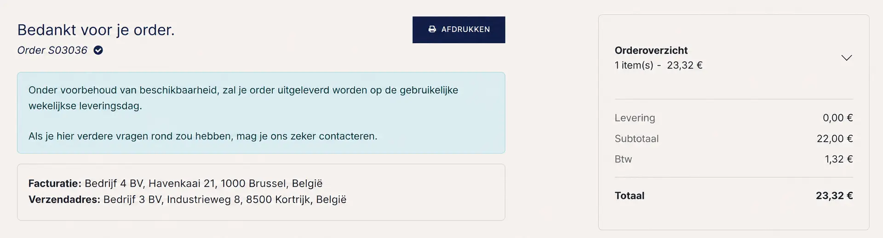The height and width of the screenshot is (238, 883).
Task: Click the verified checkmark badge beside Order S03036
Action: click(x=98, y=50)
